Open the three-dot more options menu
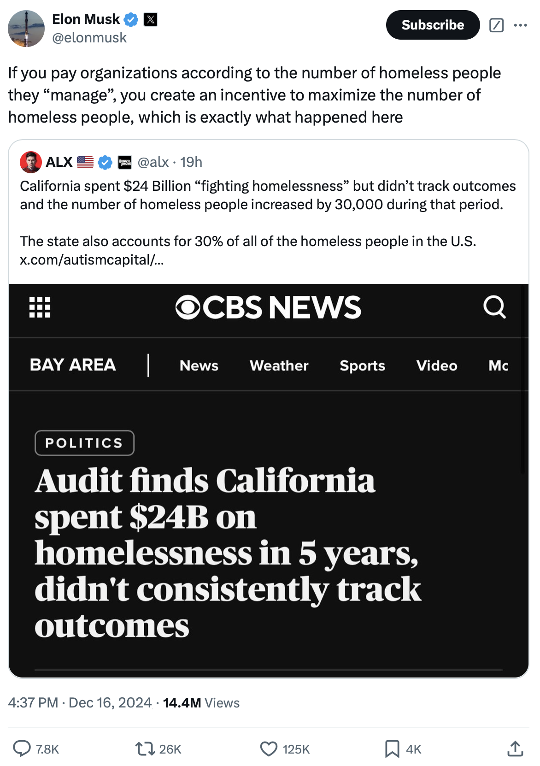 (520, 25)
